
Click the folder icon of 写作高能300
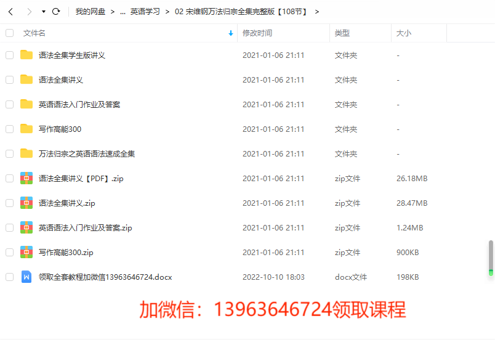(x=26, y=129)
